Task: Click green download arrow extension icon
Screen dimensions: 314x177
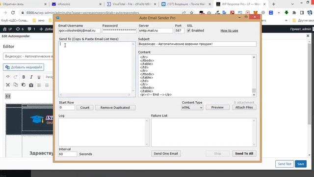Action: pos(287,13)
